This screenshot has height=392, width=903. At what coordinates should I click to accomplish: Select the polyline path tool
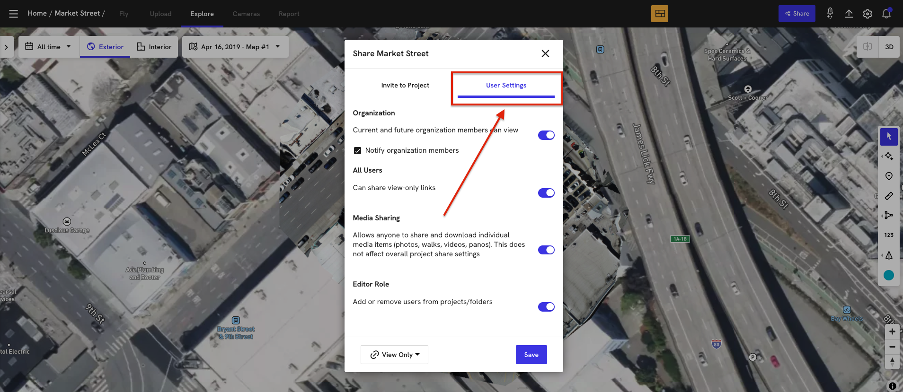pos(889,215)
